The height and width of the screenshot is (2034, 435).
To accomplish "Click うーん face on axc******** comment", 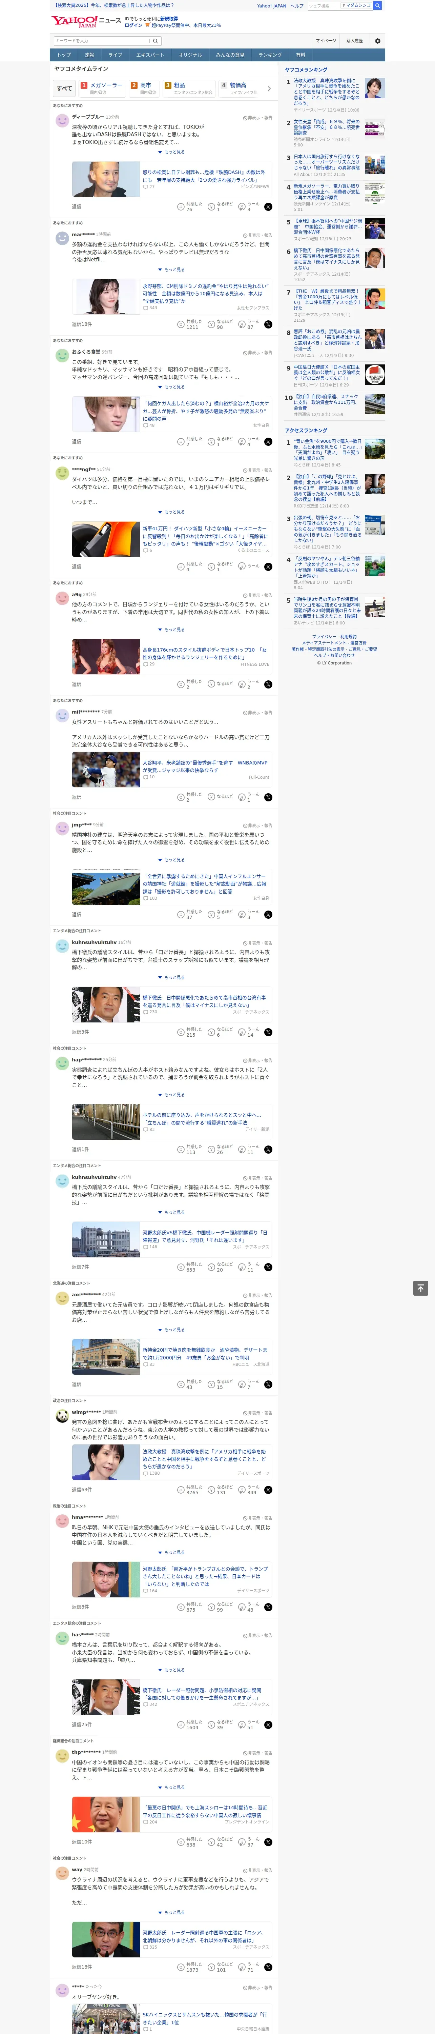I will click(x=242, y=1384).
